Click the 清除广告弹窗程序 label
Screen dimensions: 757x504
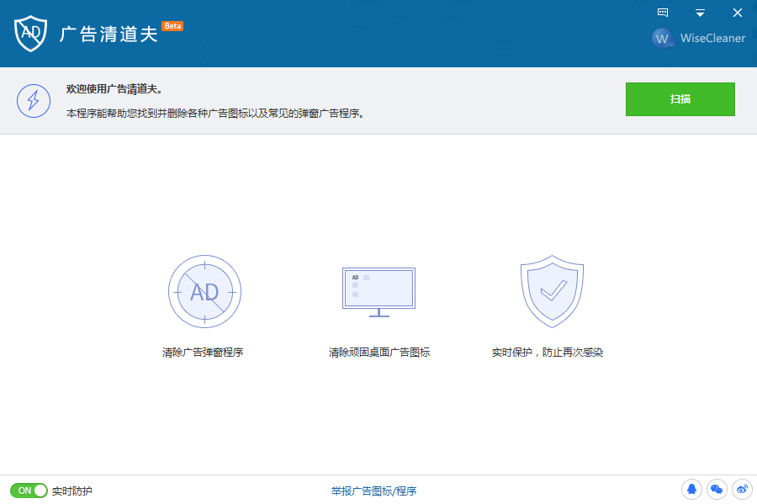[x=203, y=353]
